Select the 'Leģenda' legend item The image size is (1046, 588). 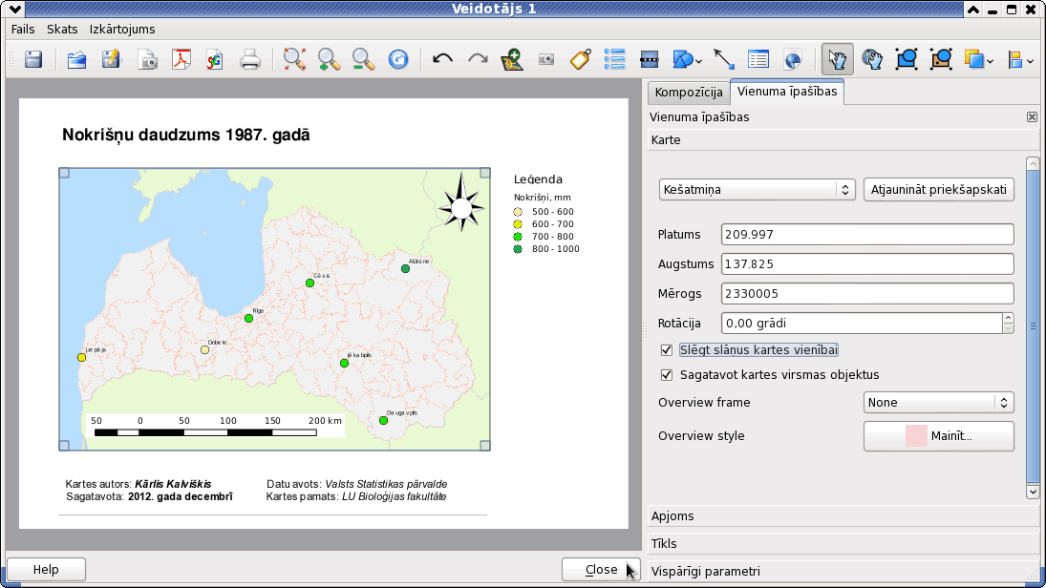coord(546,214)
